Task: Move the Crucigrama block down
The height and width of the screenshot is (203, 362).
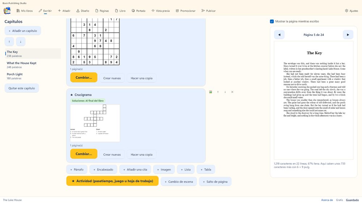Action: tap(225, 92)
